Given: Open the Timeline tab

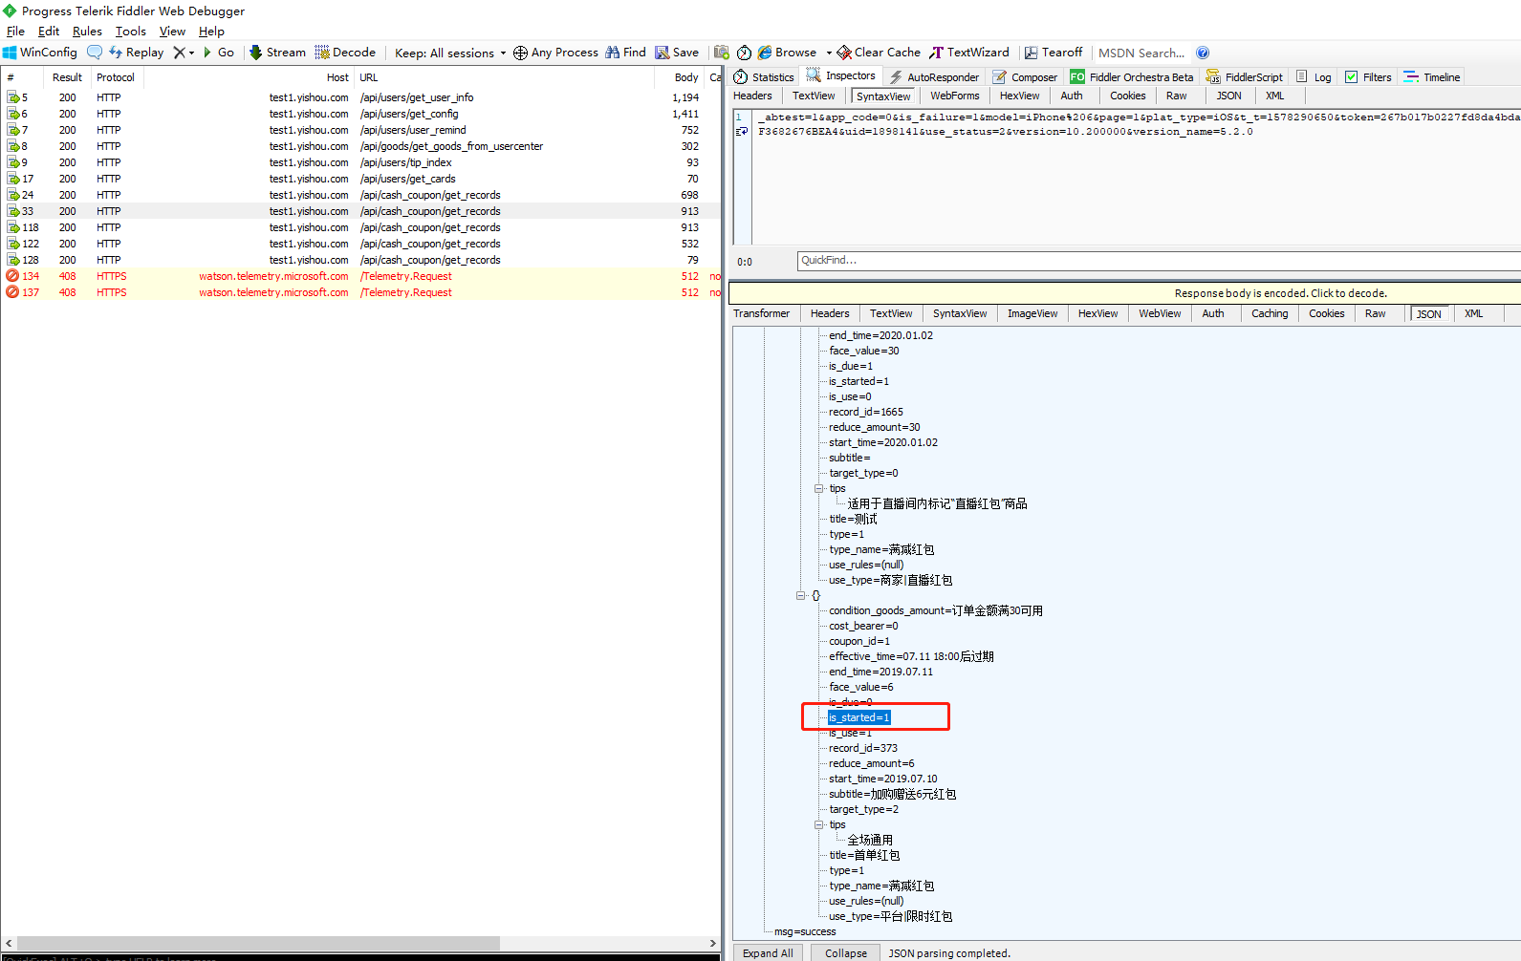Looking at the screenshot, I should [1432, 77].
